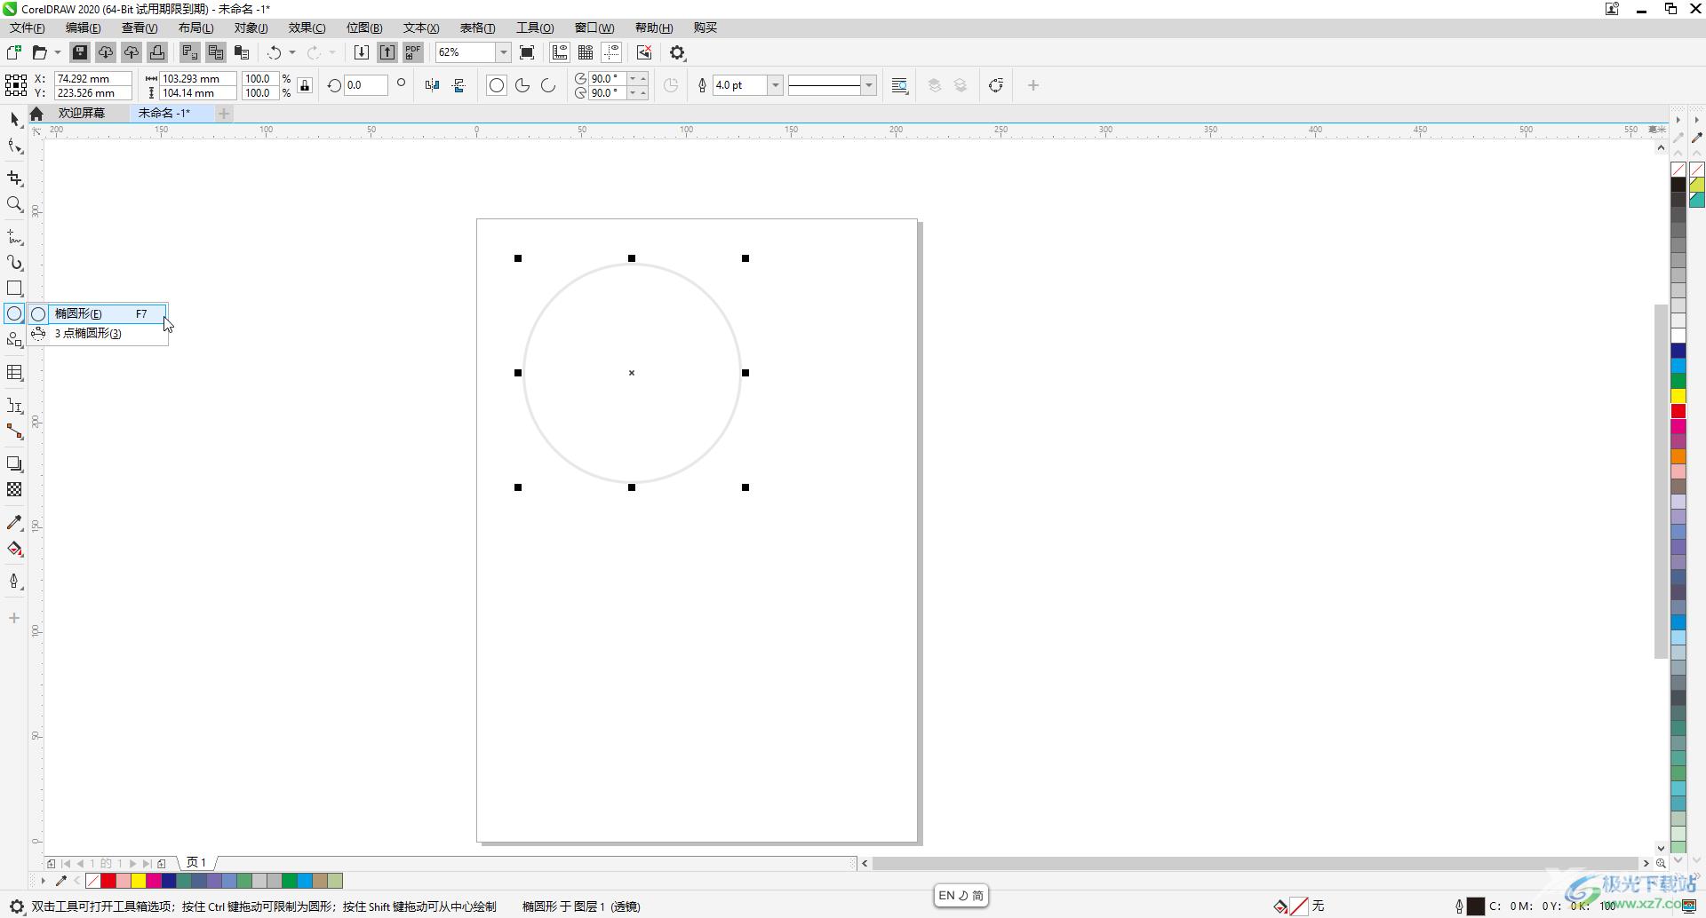Viewport: 1706px width, 918px height.
Task: Select the Crop tool
Action: click(x=14, y=178)
